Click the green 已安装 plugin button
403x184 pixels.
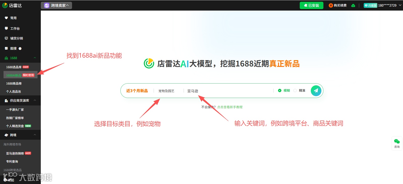click(311, 5)
